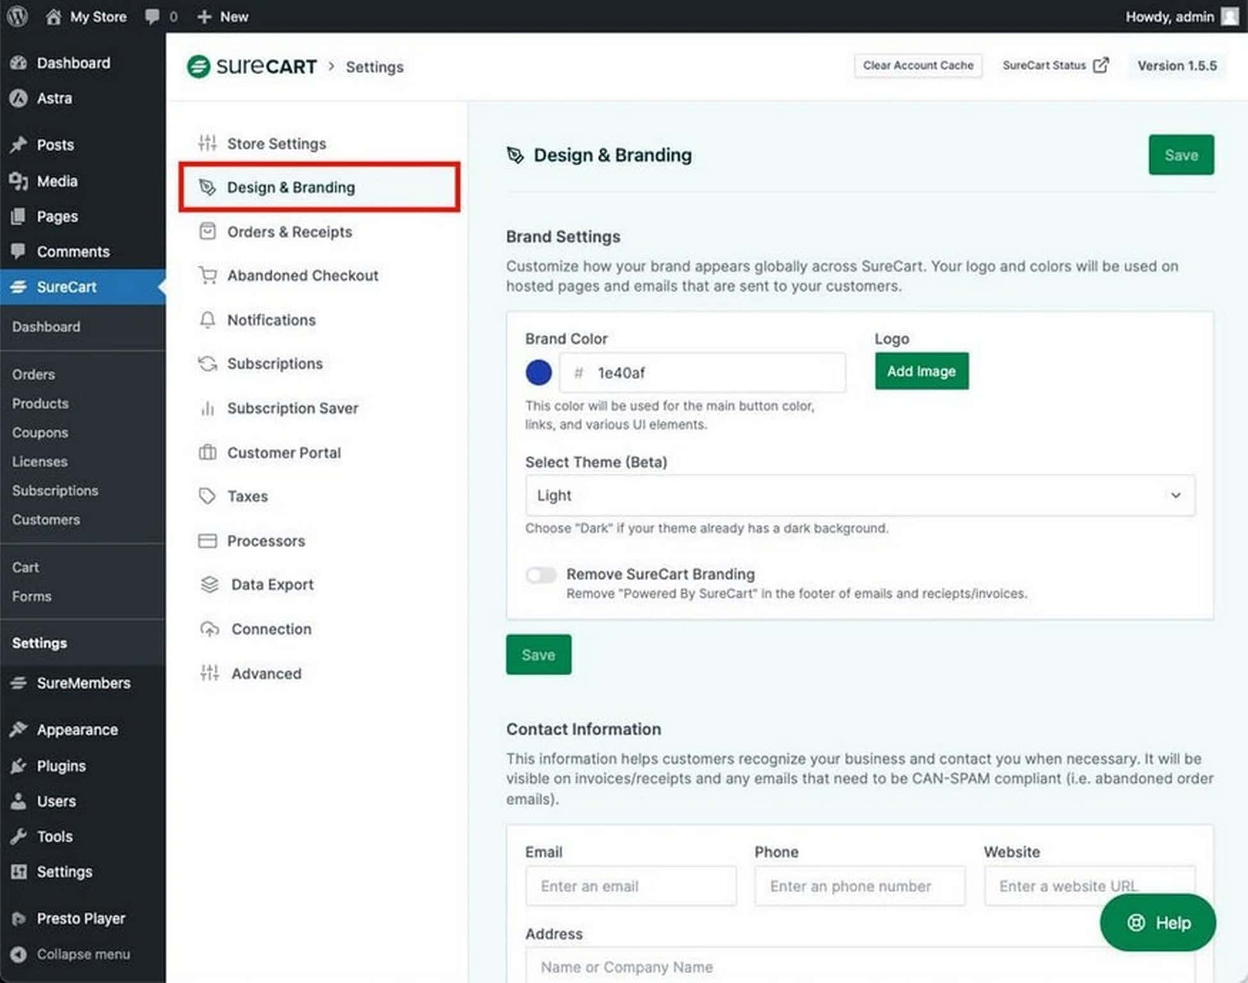The width and height of the screenshot is (1248, 983).
Task: Click the Clear Account Cache button
Action: 917,65
